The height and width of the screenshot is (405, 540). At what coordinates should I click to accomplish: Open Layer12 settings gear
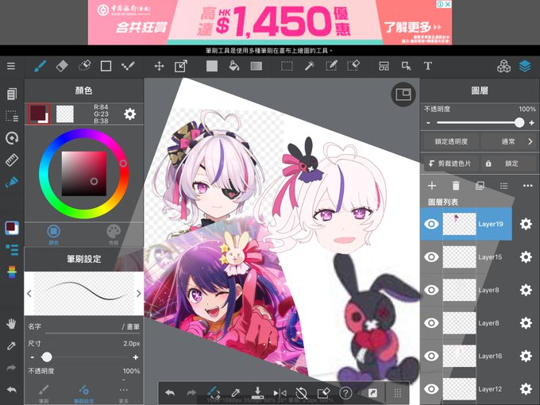pyautogui.click(x=526, y=389)
